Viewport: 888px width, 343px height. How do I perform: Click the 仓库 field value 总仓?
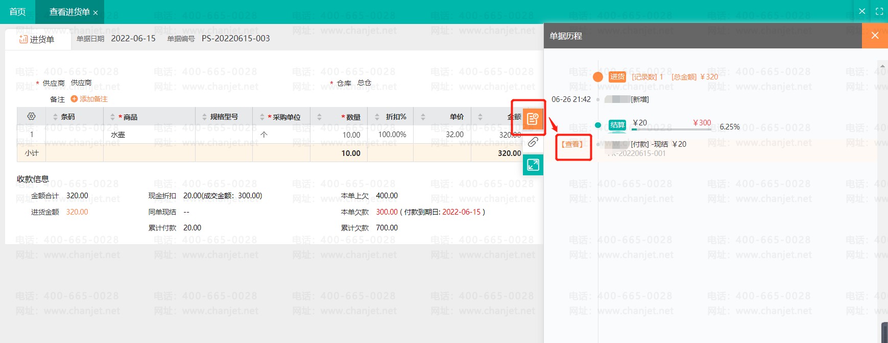pos(364,83)
